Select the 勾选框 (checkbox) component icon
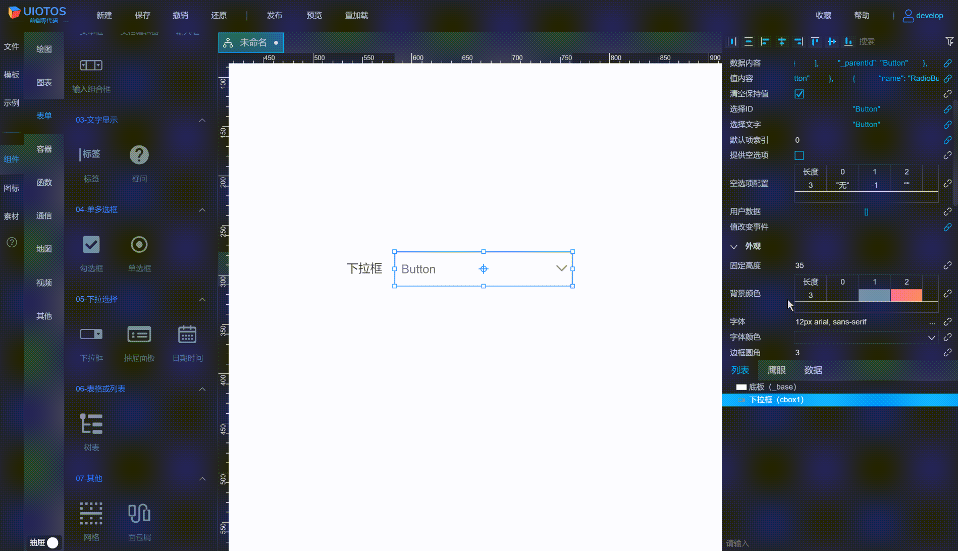Screen dimensions: 958x551 pyautogui.click(x=91, y=245)
